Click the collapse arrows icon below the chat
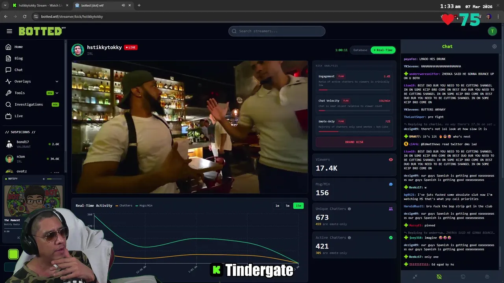Image resolution: width=504 pixels, height=283 pixels. (x=415, y=277)
